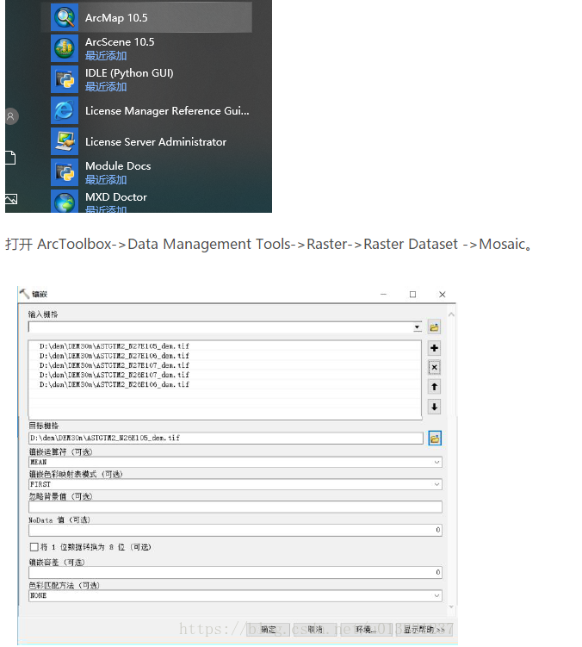Open the input raster dropdown arrow

(417, 327)
